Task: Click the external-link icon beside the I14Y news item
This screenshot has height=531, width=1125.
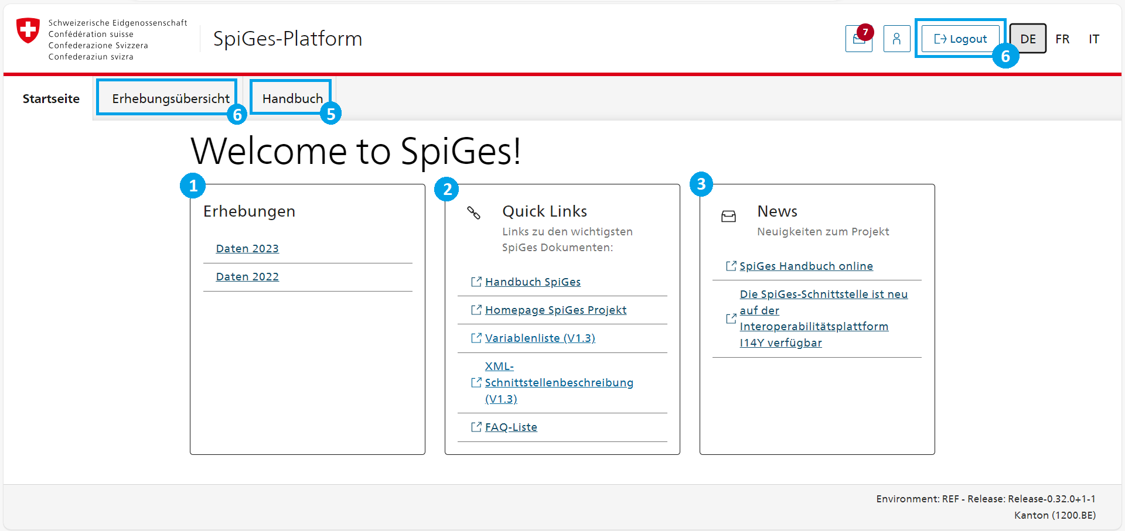Action: 731,318
